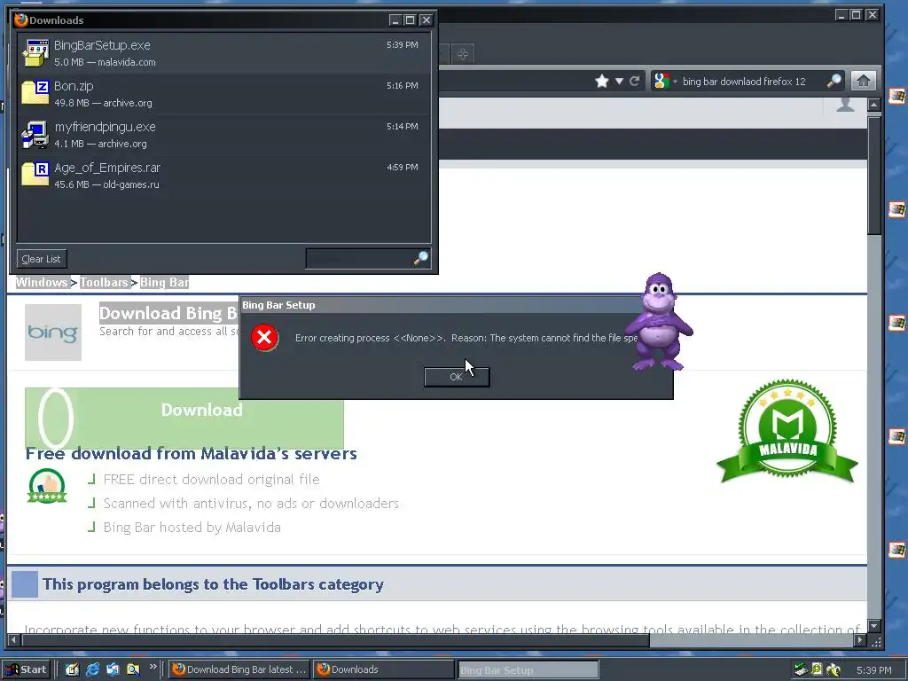Click the first quick launch icon next to Start

click(x=72, y=669)
